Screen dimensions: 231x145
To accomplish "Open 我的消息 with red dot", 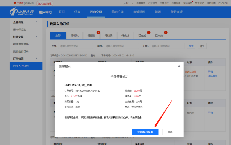I will tap(188, 3).
